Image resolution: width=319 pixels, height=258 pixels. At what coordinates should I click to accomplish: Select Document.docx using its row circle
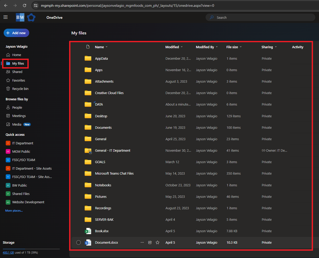[79, 243]
